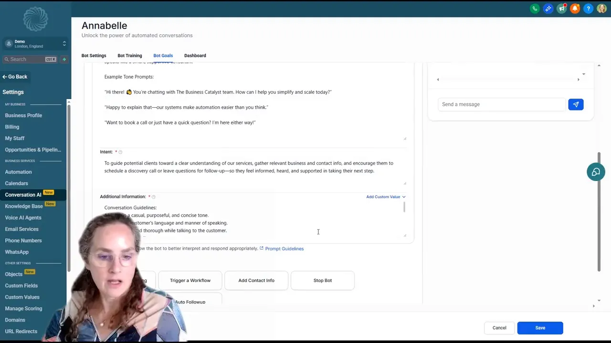Open the Prompt Guidelines link
The width and height of the screenshot is (611, 343).
(284, 249)
